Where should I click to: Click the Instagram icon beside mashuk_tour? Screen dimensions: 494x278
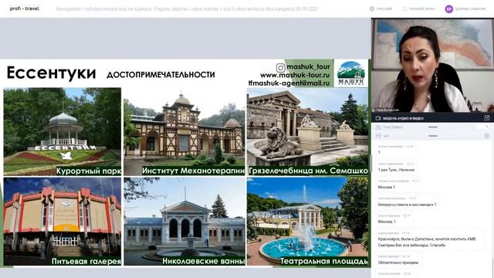point(280,67)
